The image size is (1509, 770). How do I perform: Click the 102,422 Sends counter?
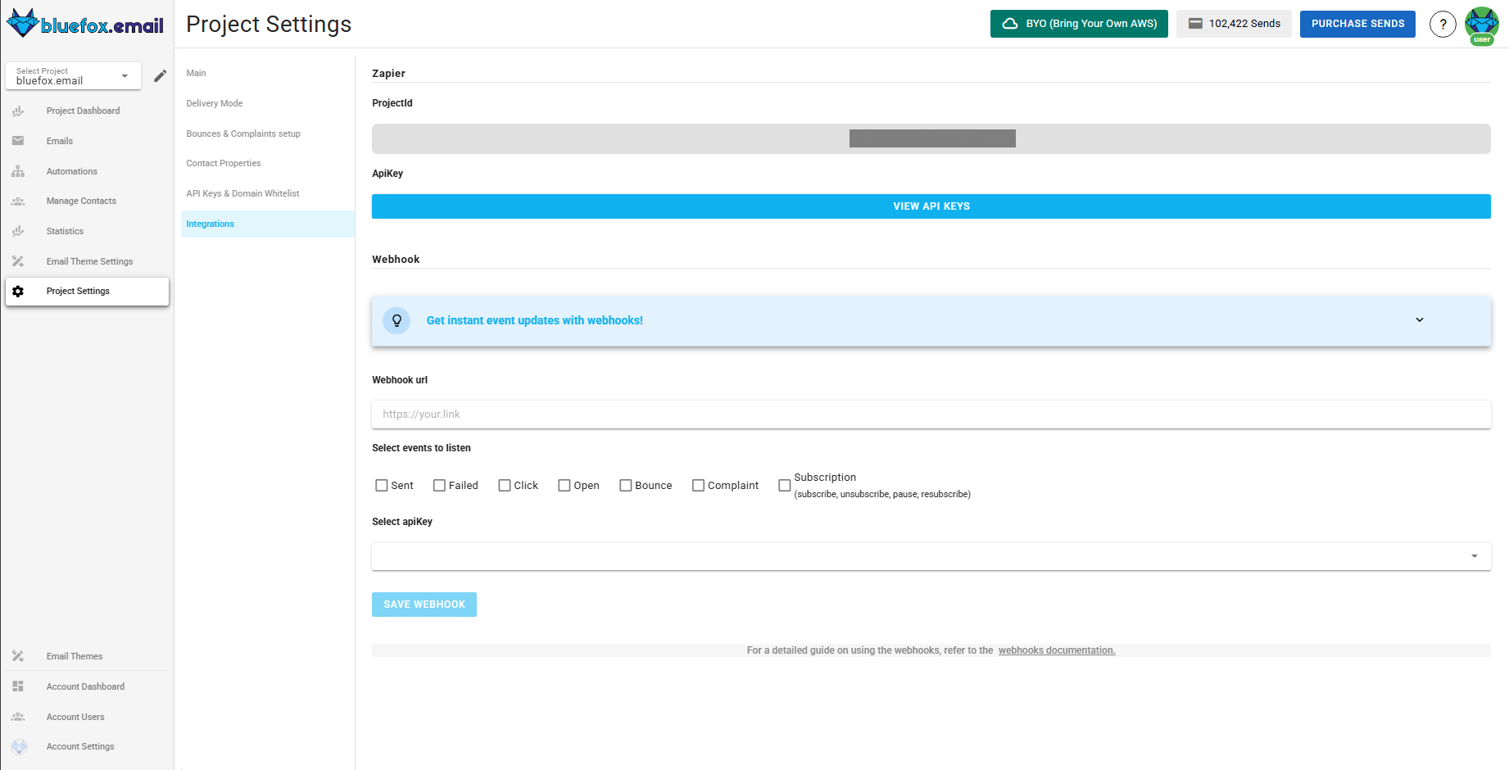pyautogui.click(x=1234, y=24)
